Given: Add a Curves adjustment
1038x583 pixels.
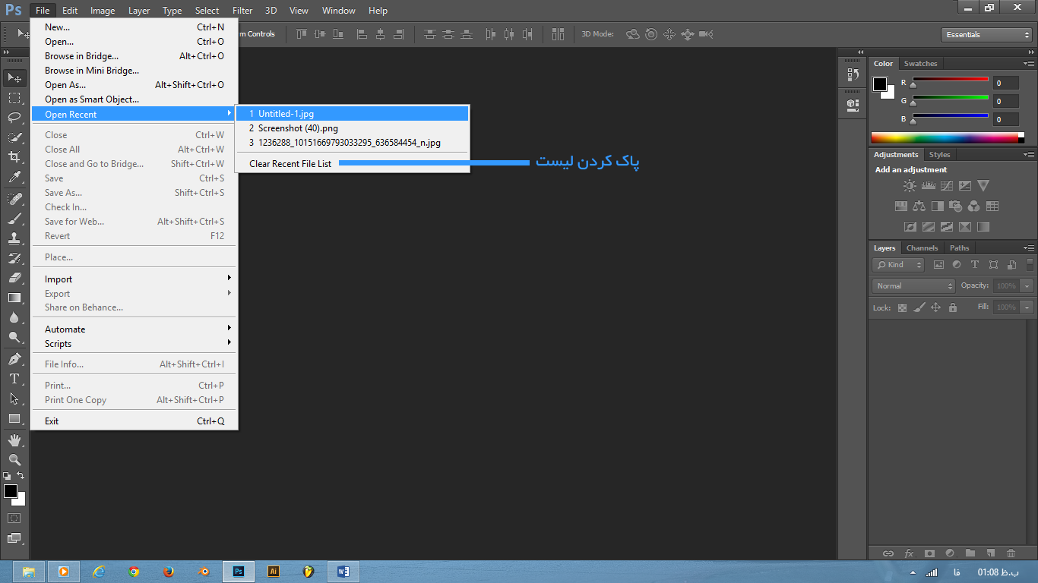Looking at the screenshot, I should point(946,185).
